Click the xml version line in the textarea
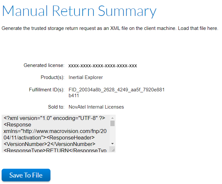The width and height of the screenshot is (222, 184). 54,118
